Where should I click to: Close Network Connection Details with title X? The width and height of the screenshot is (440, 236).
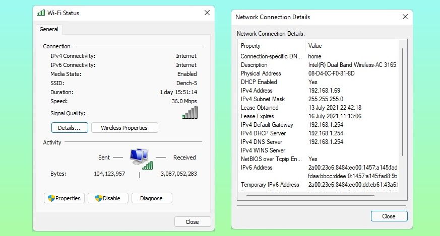point(405,17)
